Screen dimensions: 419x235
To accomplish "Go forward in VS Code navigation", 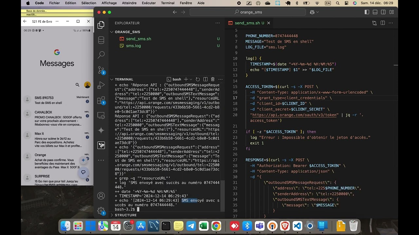I will [x=183, y=12].
